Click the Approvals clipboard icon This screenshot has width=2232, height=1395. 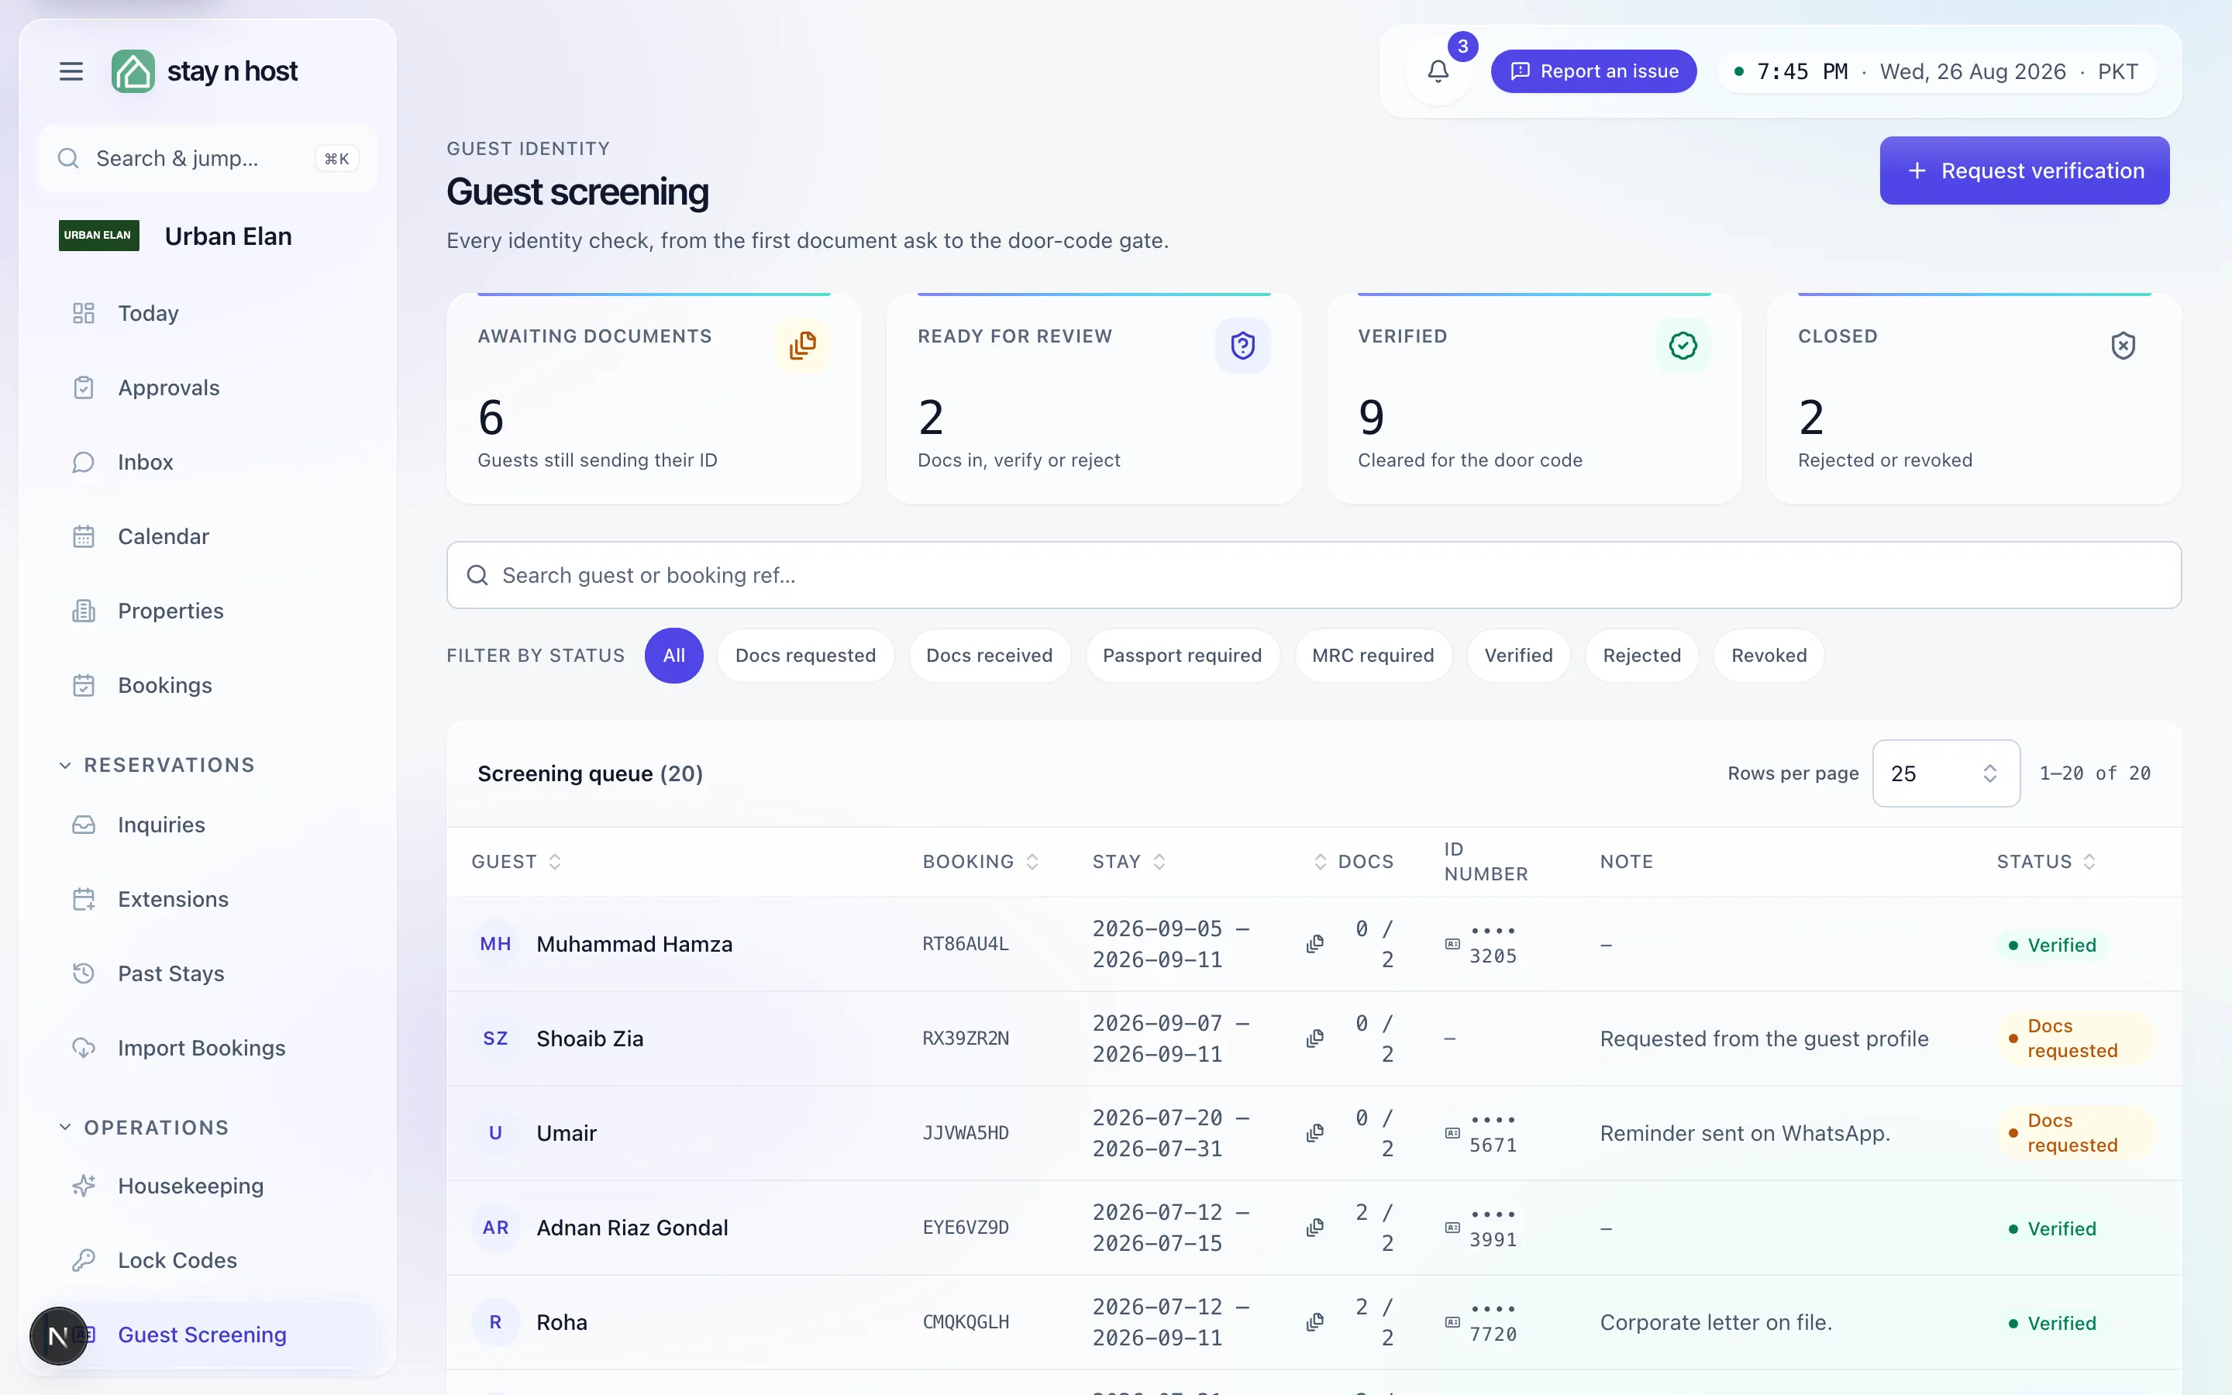click(x=84, y=387)
